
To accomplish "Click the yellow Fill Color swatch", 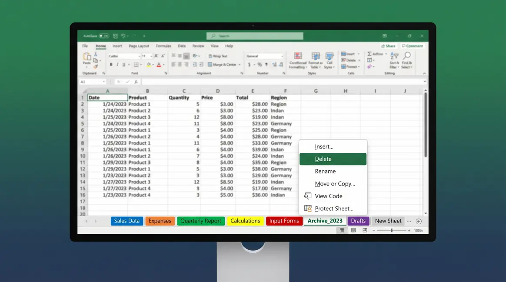I will pyautogui.click(x=149, y=65).
